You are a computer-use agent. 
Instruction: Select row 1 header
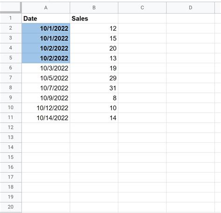pyautogui.click(x=11, y=18)
